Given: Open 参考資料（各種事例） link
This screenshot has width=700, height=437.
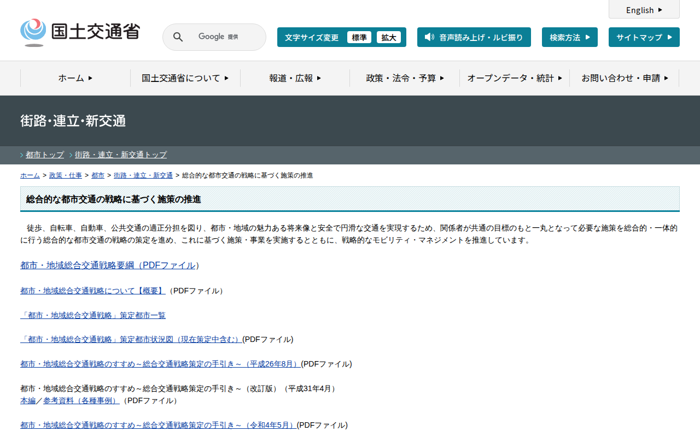Looking at the screenshot, I should coord(81,400).
